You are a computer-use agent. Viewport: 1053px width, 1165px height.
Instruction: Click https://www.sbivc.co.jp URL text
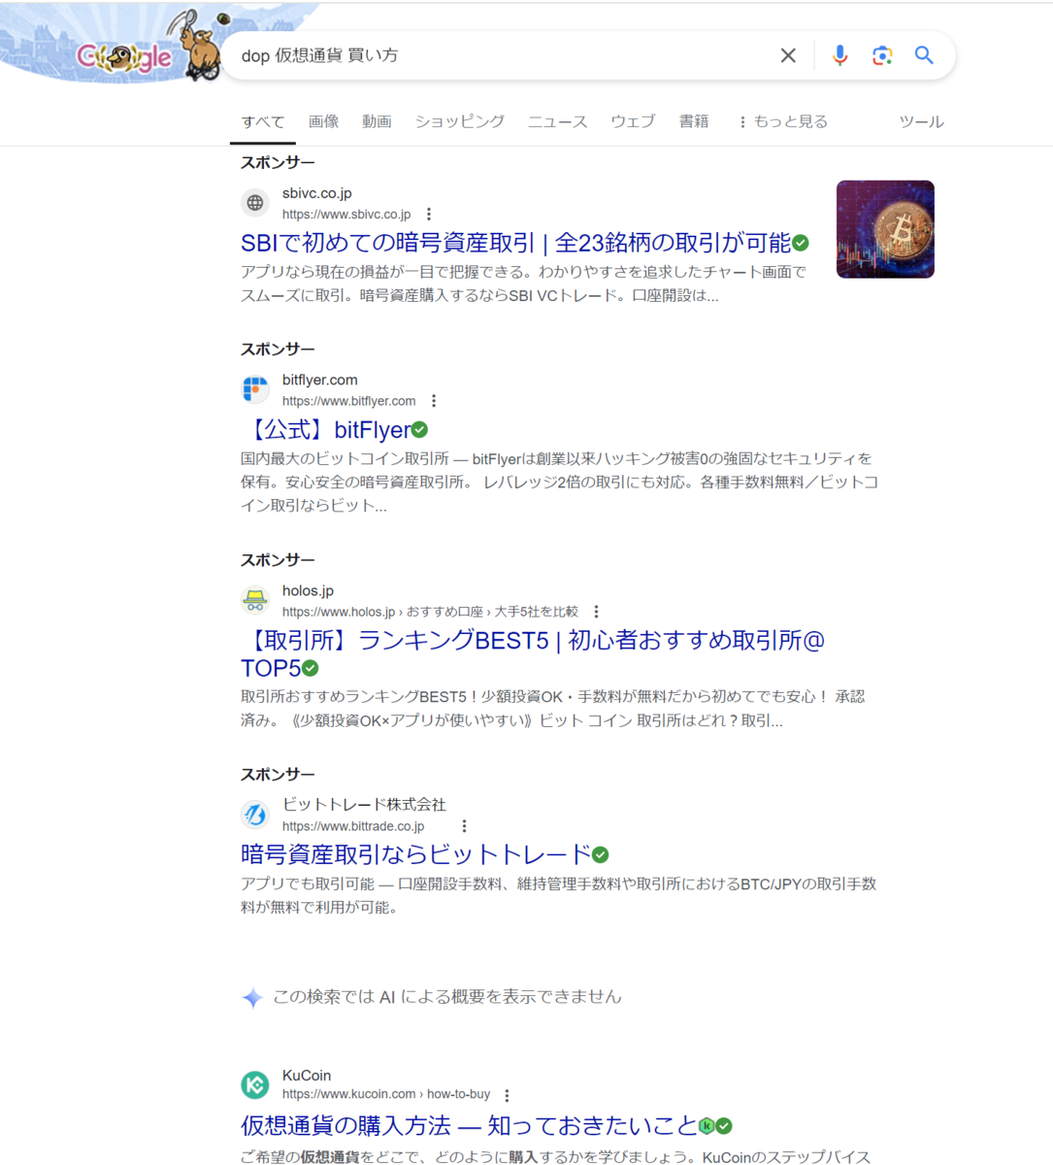click(346, 215)
